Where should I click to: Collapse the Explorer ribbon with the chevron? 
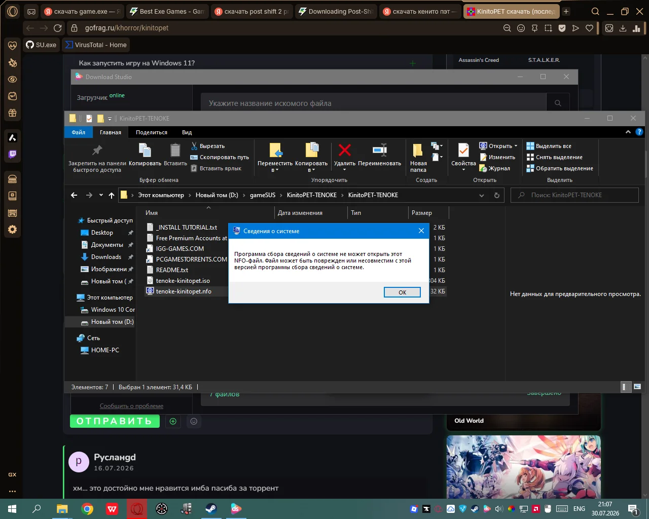(628, 132)
